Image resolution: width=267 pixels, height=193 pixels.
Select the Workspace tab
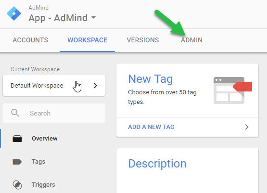click(x=88, y=40)
